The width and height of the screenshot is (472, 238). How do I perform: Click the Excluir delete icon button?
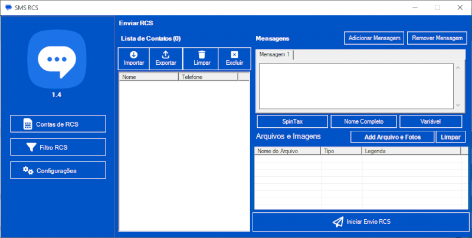234,58
